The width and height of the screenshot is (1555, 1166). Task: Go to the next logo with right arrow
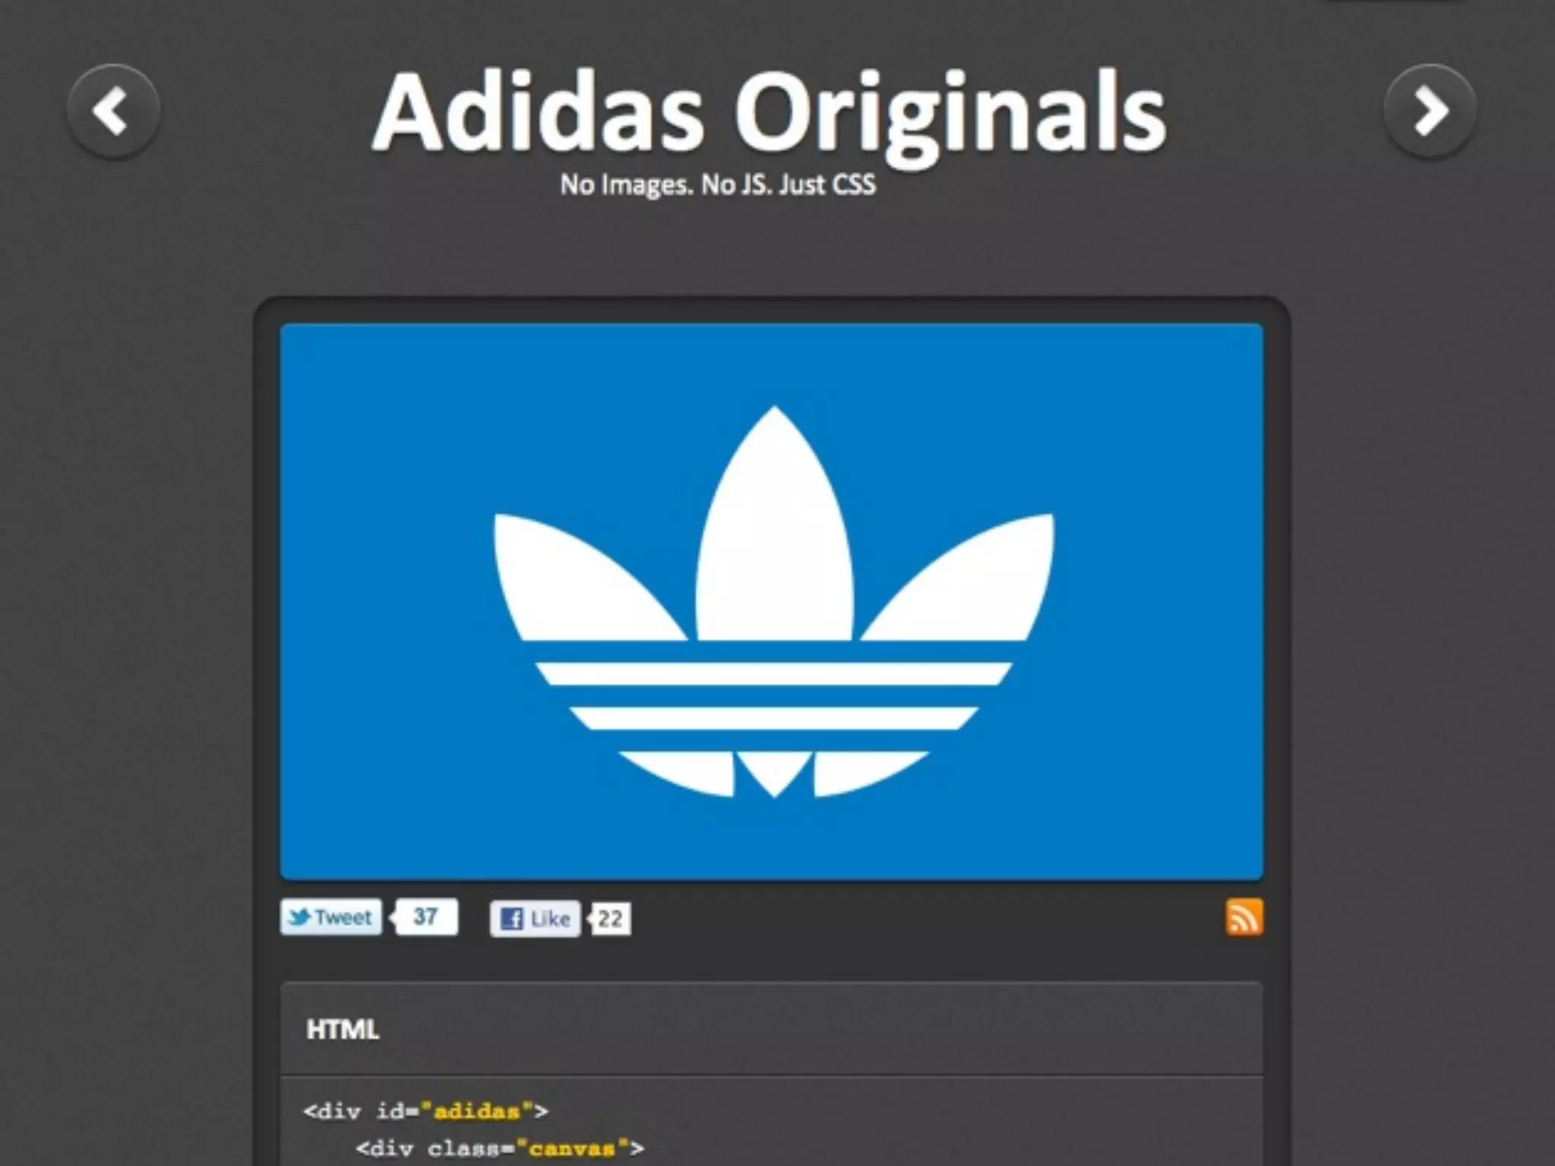pos(1430,111)
